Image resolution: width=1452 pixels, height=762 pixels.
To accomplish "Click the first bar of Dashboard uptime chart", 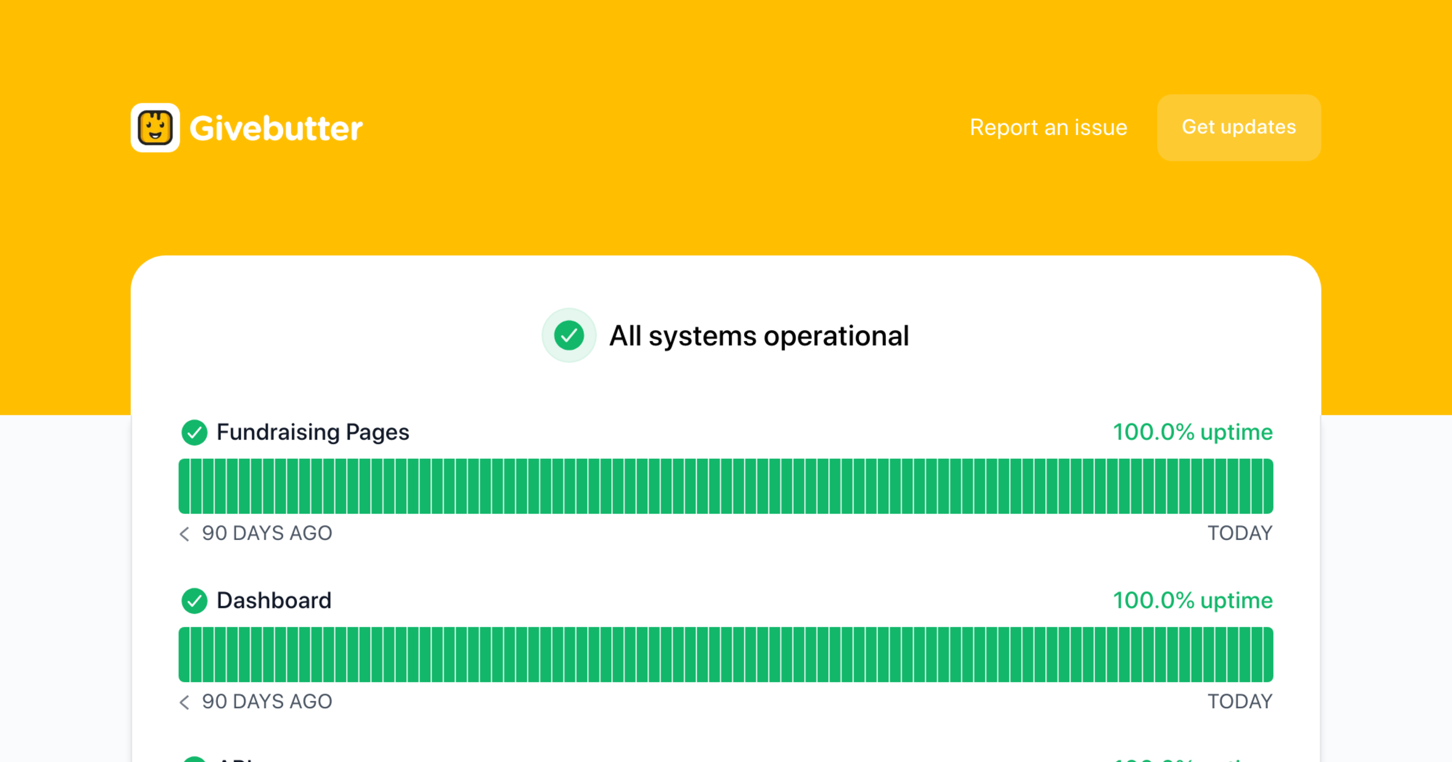I will (x=184, y=654).
